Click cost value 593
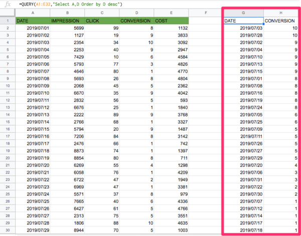The width and height of the screenshot is (301, 236). (x=171, y=100)
